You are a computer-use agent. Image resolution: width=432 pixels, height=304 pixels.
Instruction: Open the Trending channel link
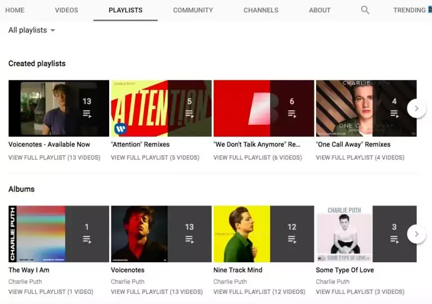(x=409, y=10)
